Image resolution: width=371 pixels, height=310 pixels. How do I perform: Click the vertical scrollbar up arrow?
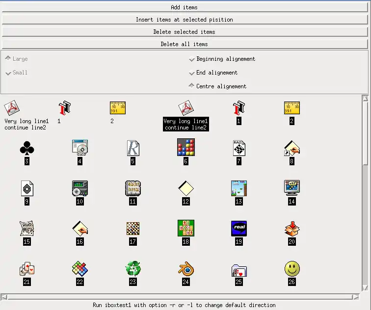point(365,99)
